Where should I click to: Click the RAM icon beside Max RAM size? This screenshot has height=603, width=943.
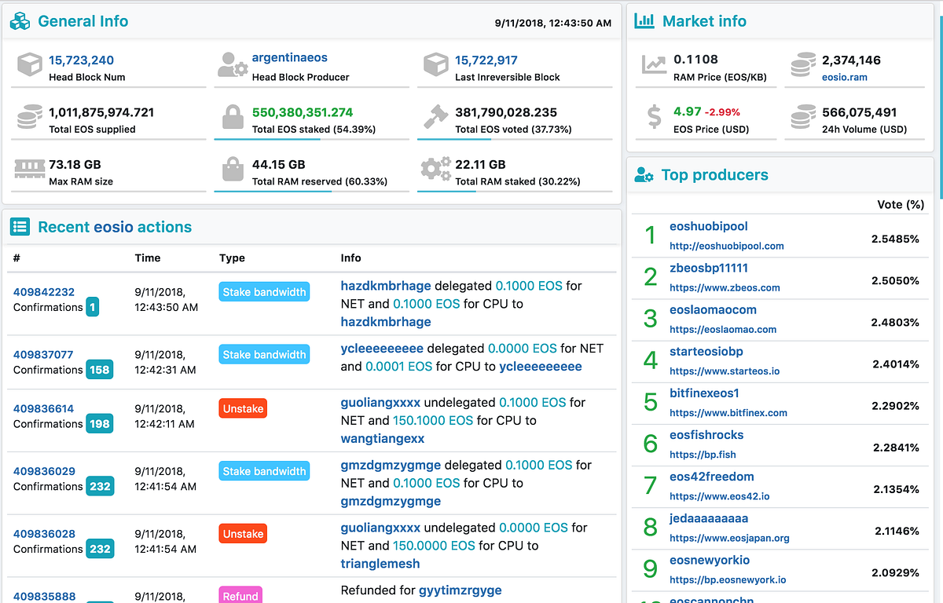[31, 170]
